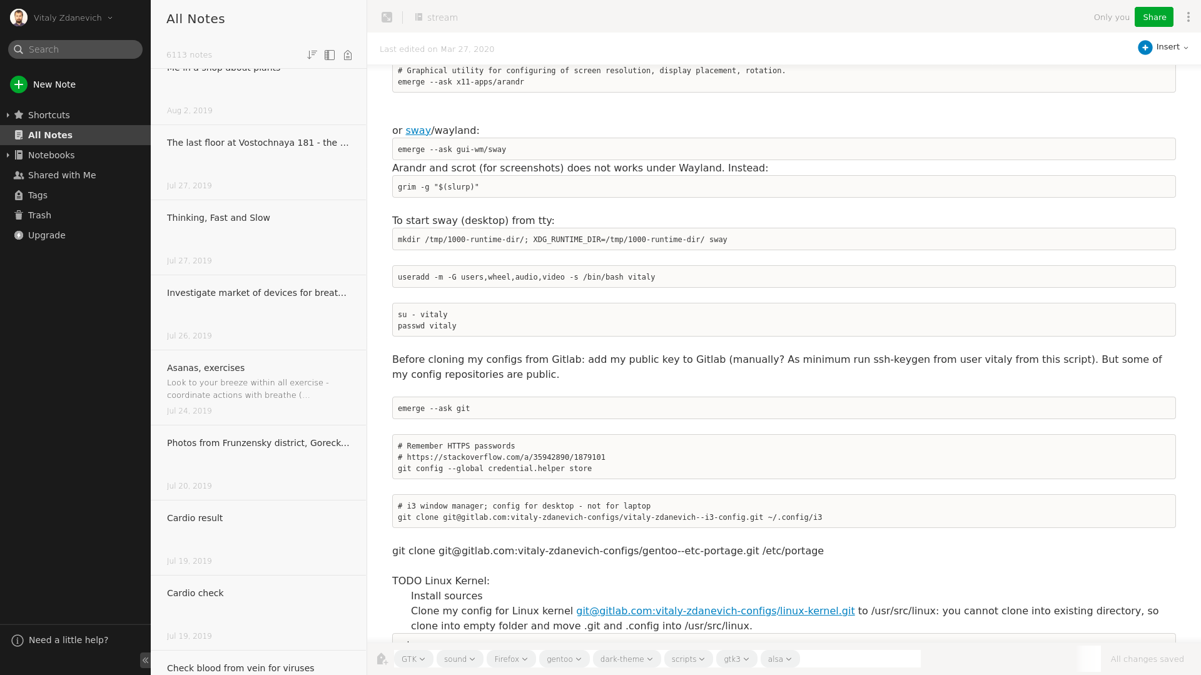1201x675 pixels.
Task: Click the filter by tag icon in list header
Action: pyautogui.click(x=348, y=55)
